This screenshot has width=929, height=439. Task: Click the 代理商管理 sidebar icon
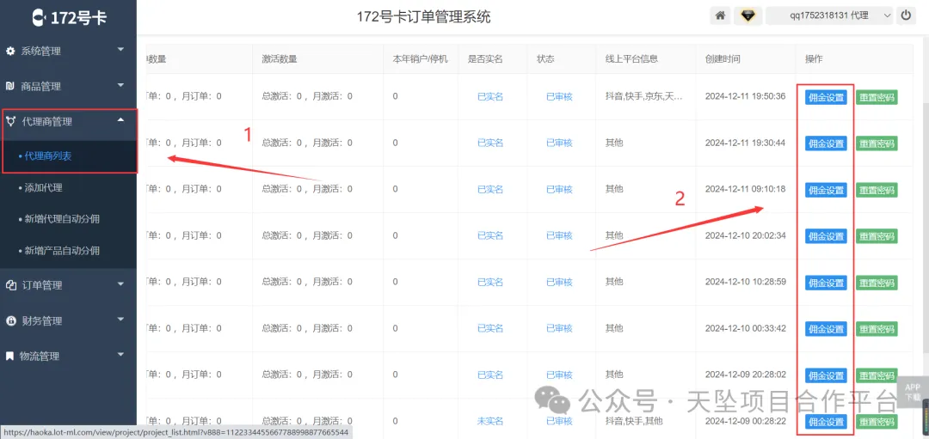click(10, 121)
